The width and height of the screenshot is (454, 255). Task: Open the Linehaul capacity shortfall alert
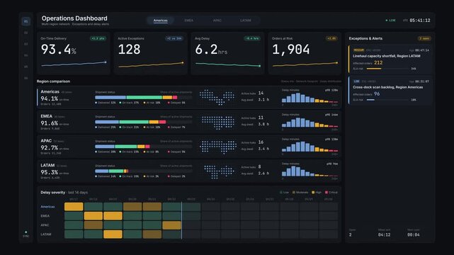tap(390, 59)
